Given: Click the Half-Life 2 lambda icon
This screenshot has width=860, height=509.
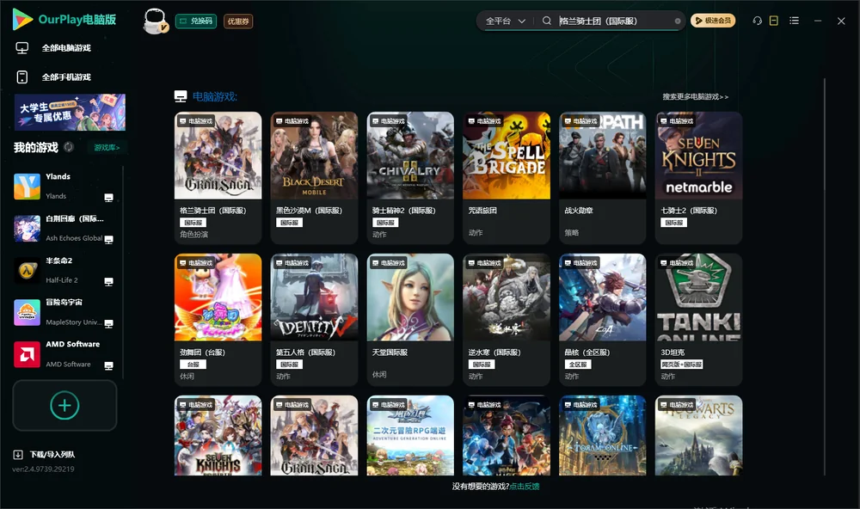Looking at the screenshot, I should click(x=27, y=270).
